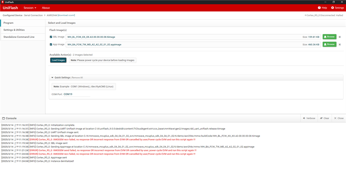Open Help from the top bar

[x=322, y=8]
